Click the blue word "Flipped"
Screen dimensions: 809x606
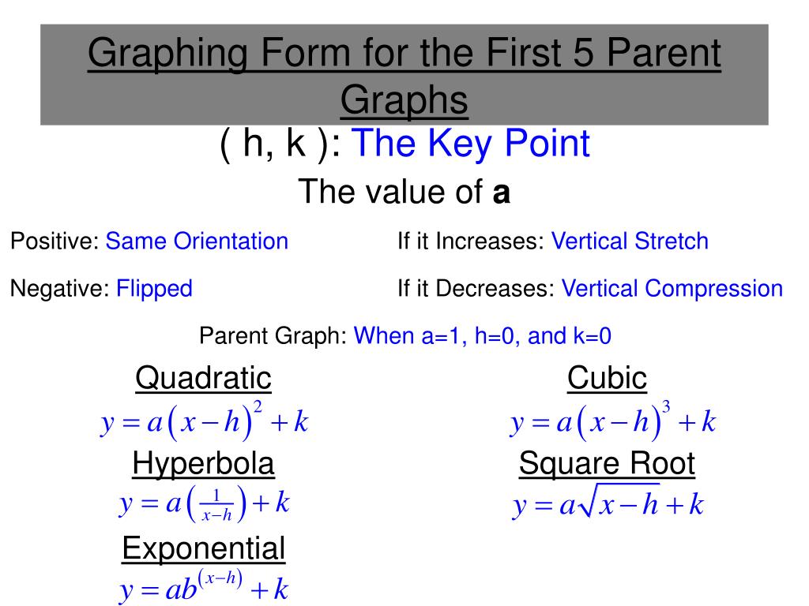pyautogui.click(x=154, y=288)
